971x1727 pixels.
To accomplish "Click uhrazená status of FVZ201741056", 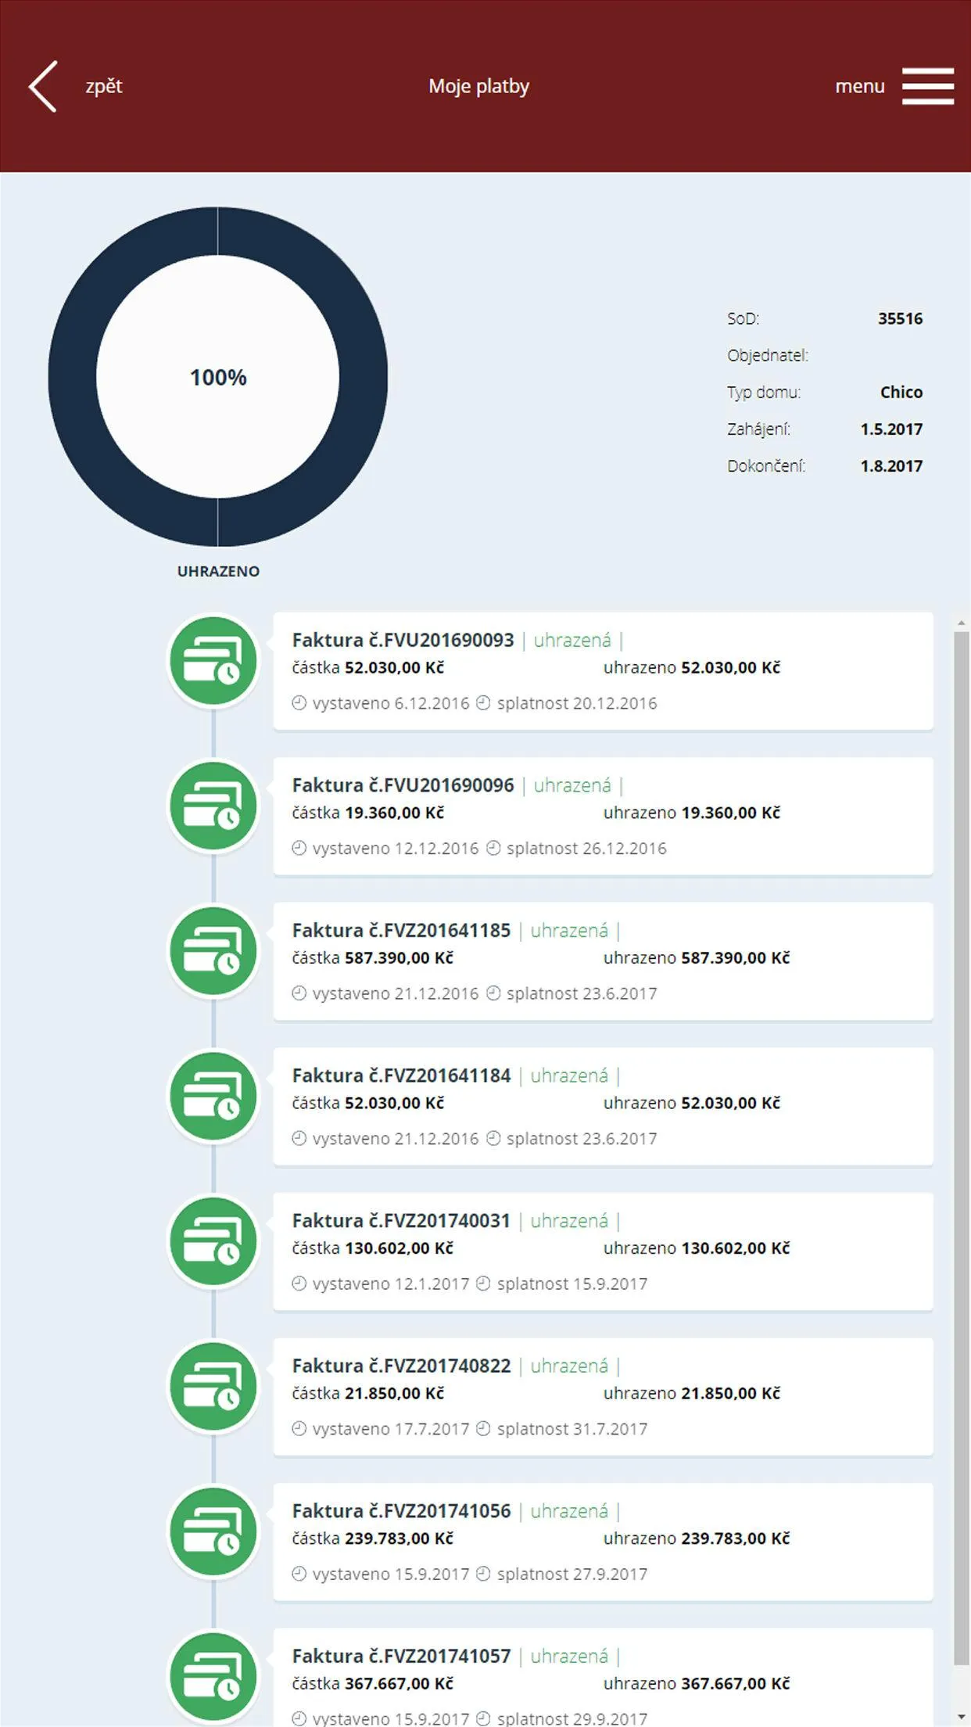I will (x=569, y=1510).
